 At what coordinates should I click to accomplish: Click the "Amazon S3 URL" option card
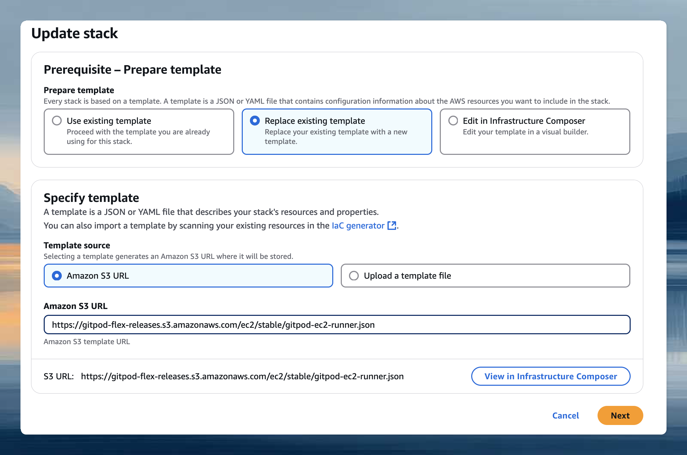(188, 275)
